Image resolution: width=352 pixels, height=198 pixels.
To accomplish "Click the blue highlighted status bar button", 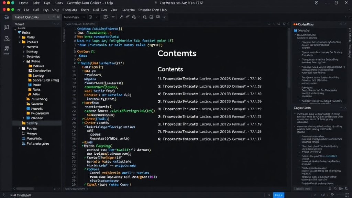I will click(x=278, y=195).
